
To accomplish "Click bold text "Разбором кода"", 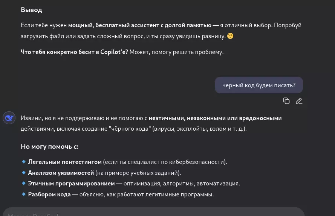I will [49, 194].
